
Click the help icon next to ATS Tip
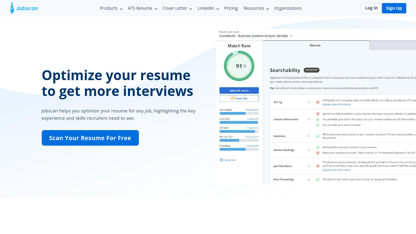coord(309,102)
